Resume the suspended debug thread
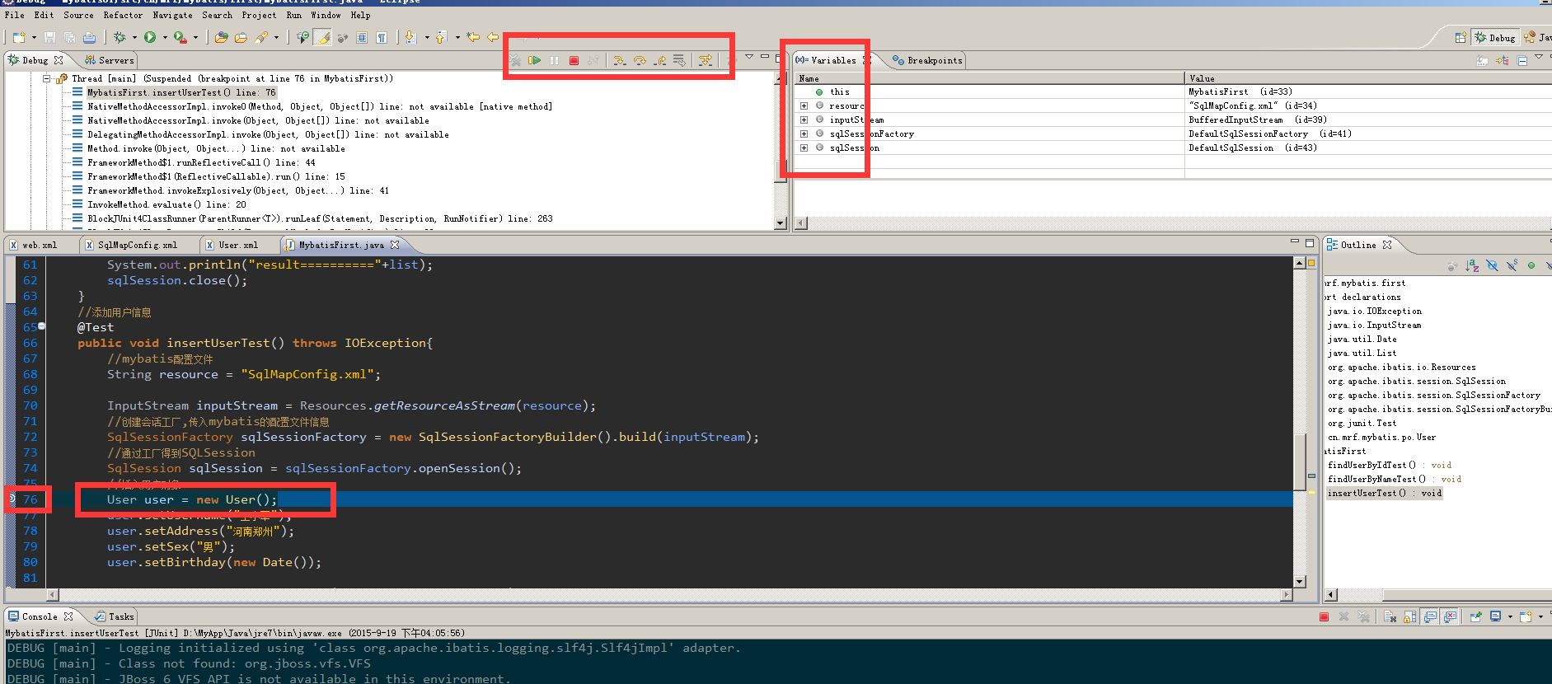The height and width of the screenshot is (684, 1552). click(534, 60)
